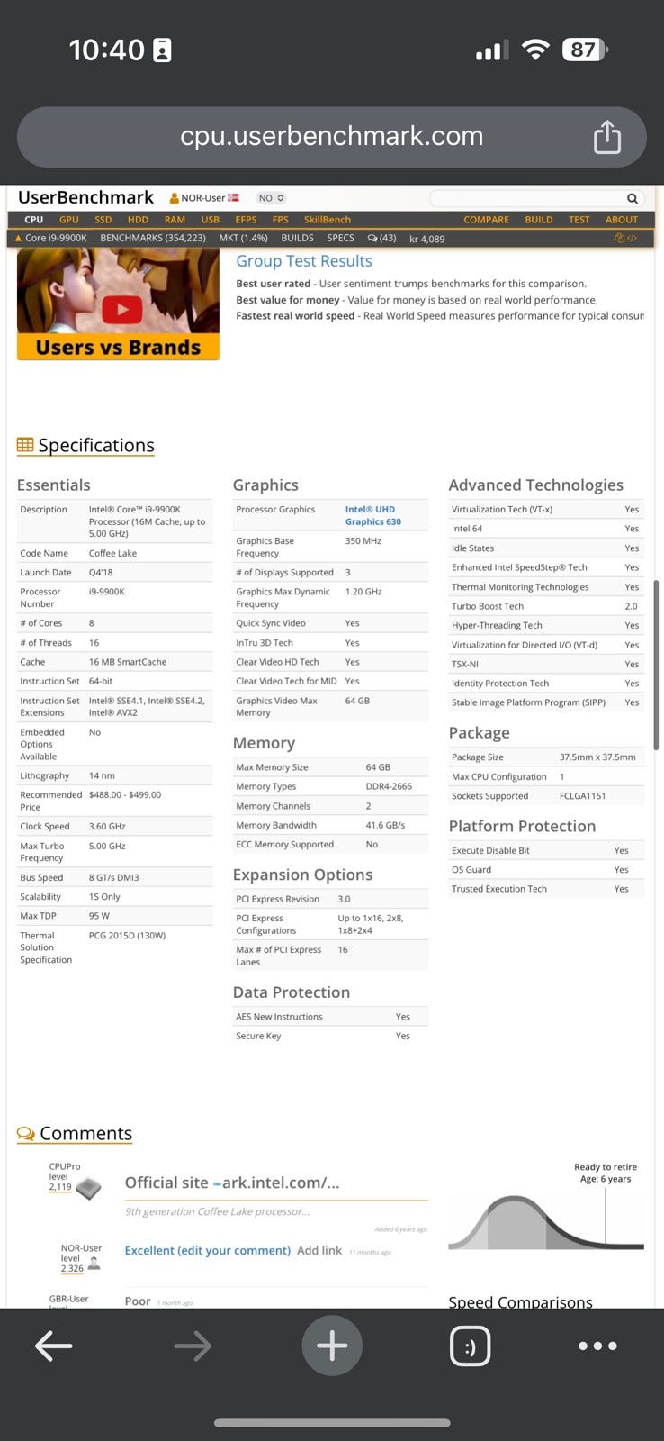The image size is (664, 1441).
Task: Open the NO country dropdown
Action: [270, 198]
